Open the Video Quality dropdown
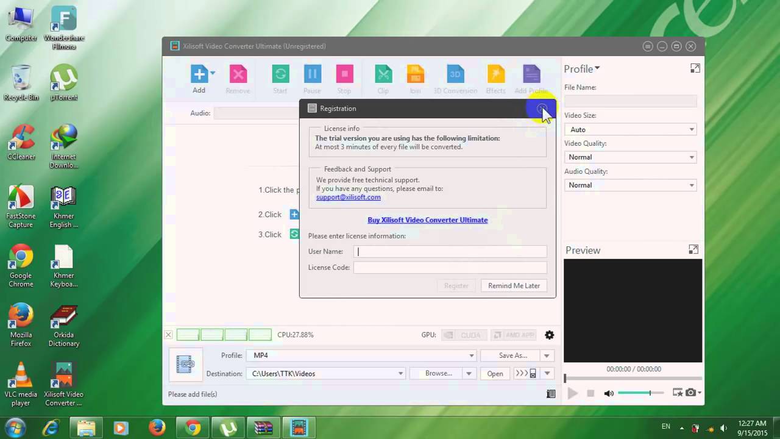The width and height of the screenshot is (780, 439). [x=630, y=157]
